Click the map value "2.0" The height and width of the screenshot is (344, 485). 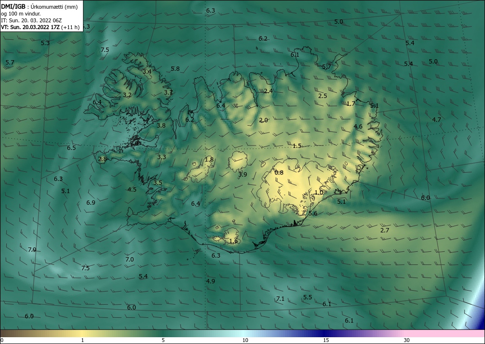point(263,120)
